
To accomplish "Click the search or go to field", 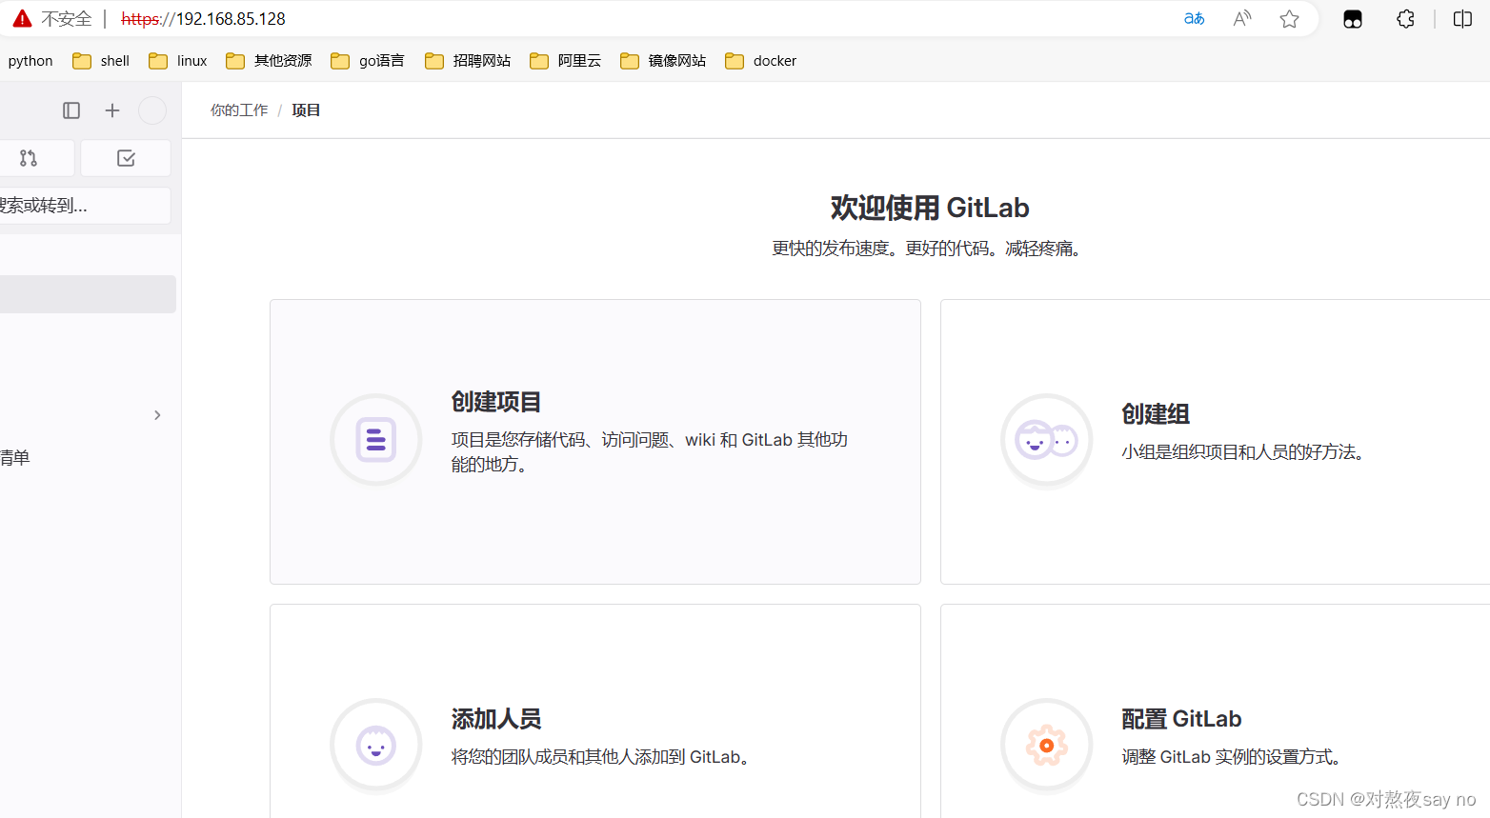I will pos(85,206).
